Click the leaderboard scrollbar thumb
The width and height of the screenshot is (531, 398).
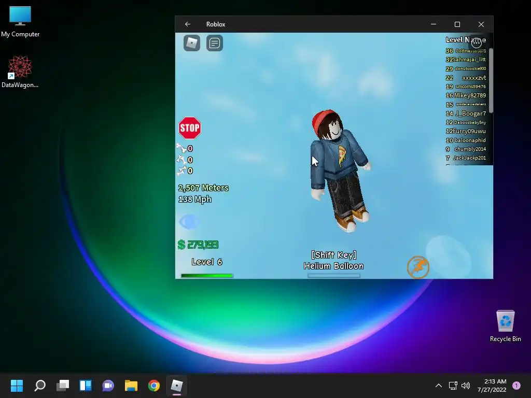[491, 80]
